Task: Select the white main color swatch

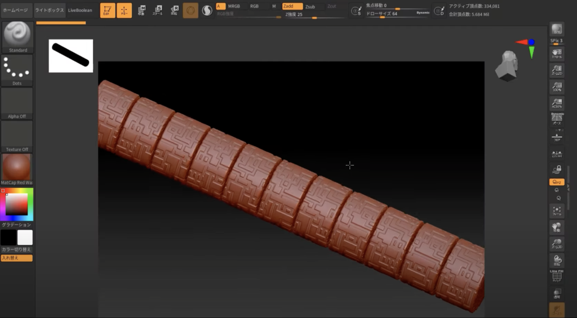Action: [x=25, y=238]
